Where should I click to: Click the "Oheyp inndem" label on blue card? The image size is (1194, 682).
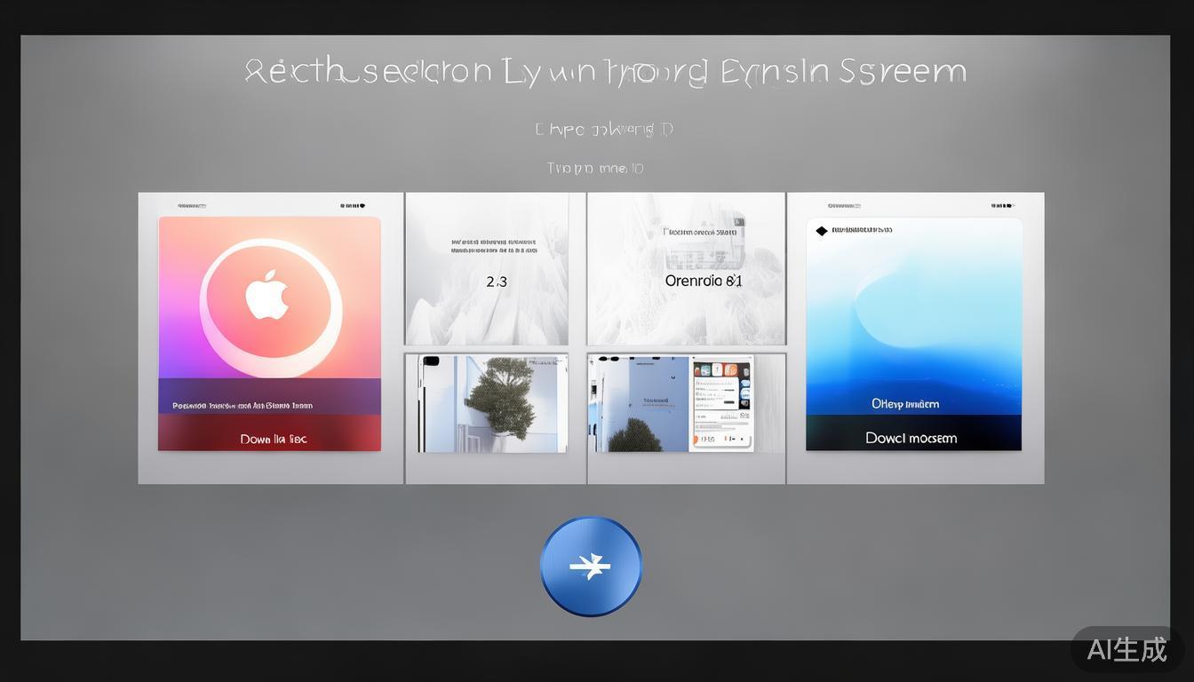905,404
